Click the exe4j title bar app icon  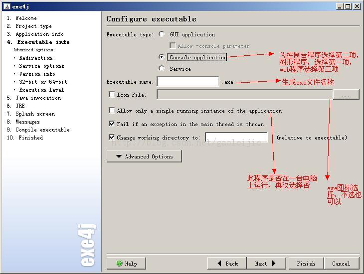[7, 6]
